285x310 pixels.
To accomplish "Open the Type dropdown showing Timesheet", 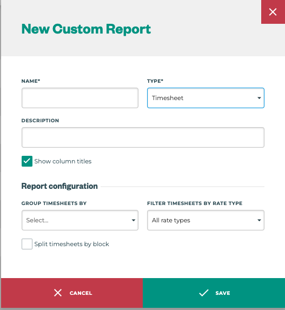I will [x=206, y=98].
